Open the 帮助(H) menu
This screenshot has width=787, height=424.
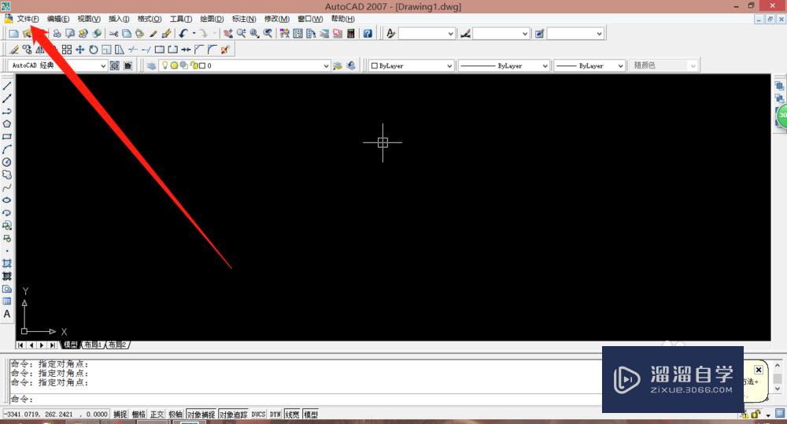343,19
